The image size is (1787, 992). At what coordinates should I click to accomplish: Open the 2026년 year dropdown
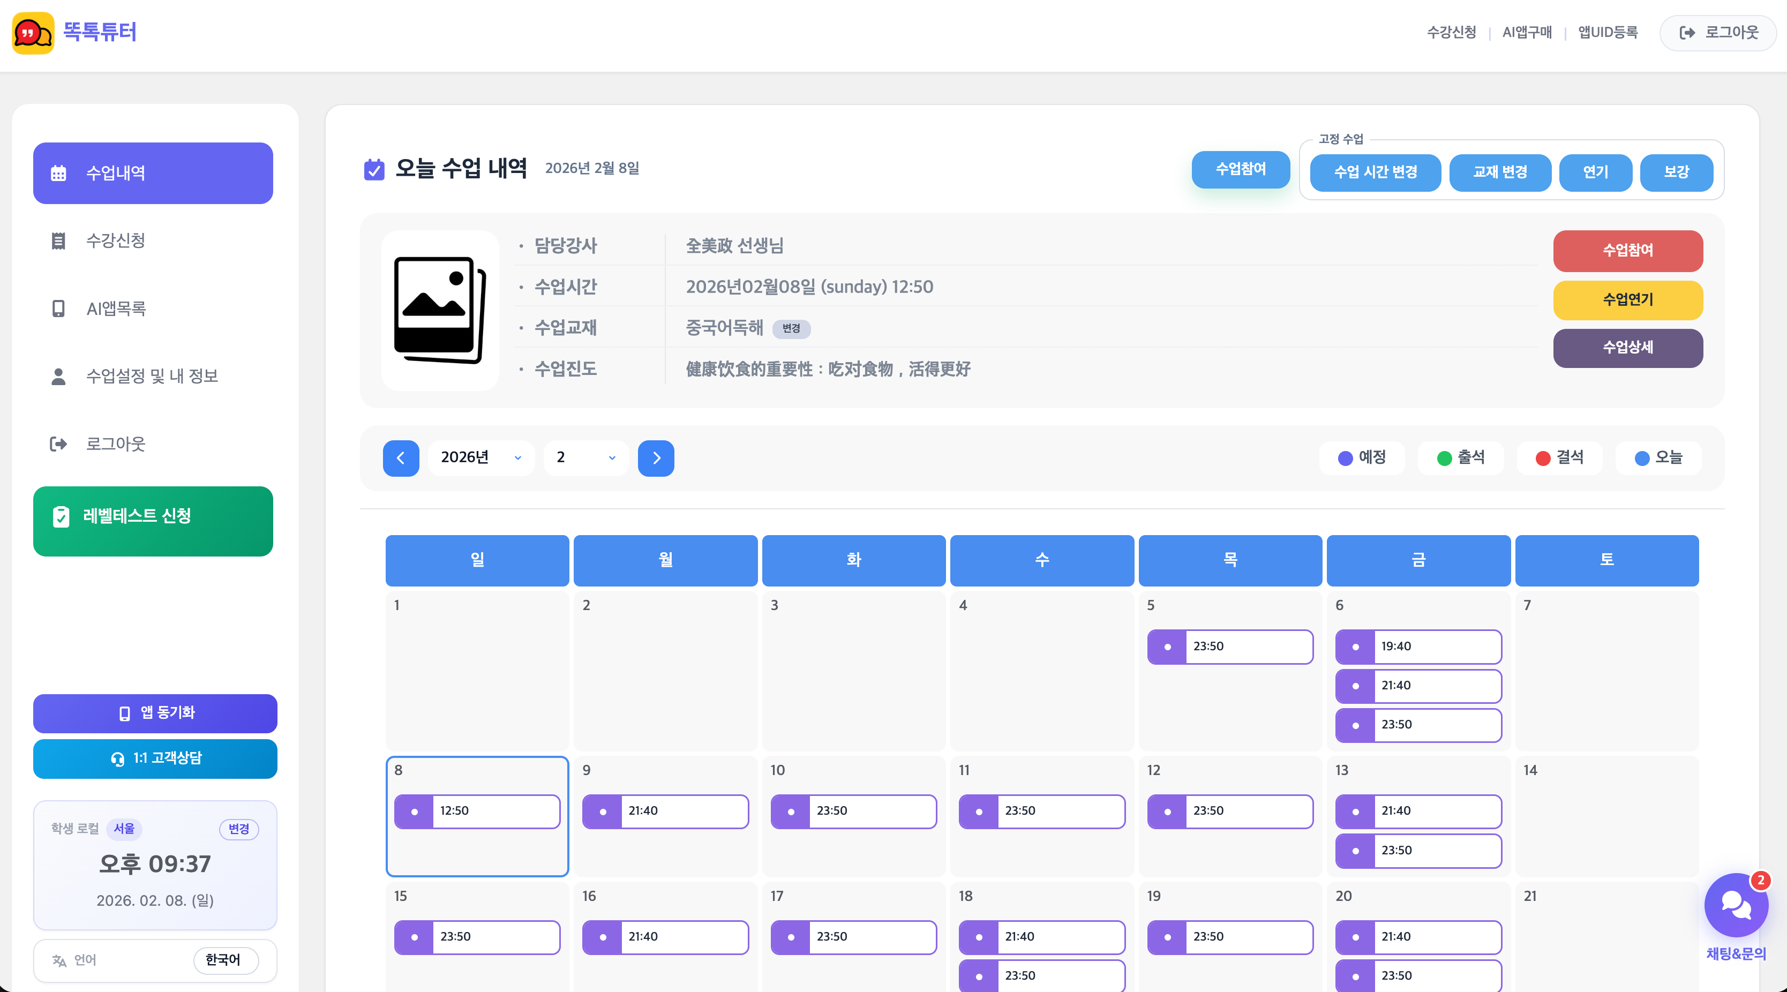point(482,458)
